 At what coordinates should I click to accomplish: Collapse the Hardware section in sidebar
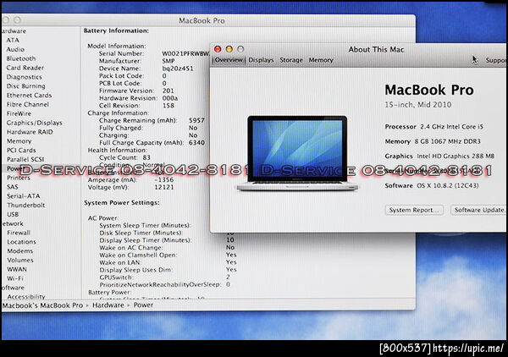(x=14, y=31)
